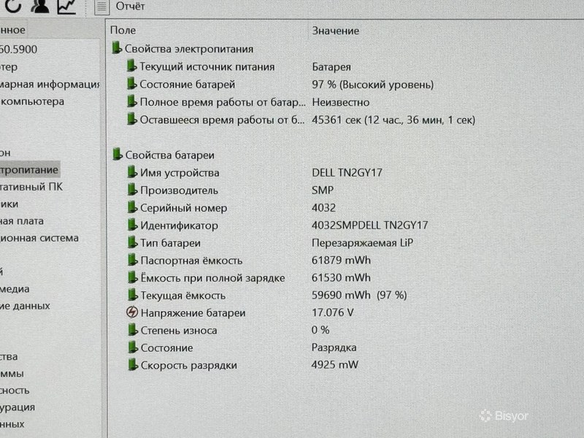
Task: Select value 61530 mWh
Action: (x=341, y=277)
